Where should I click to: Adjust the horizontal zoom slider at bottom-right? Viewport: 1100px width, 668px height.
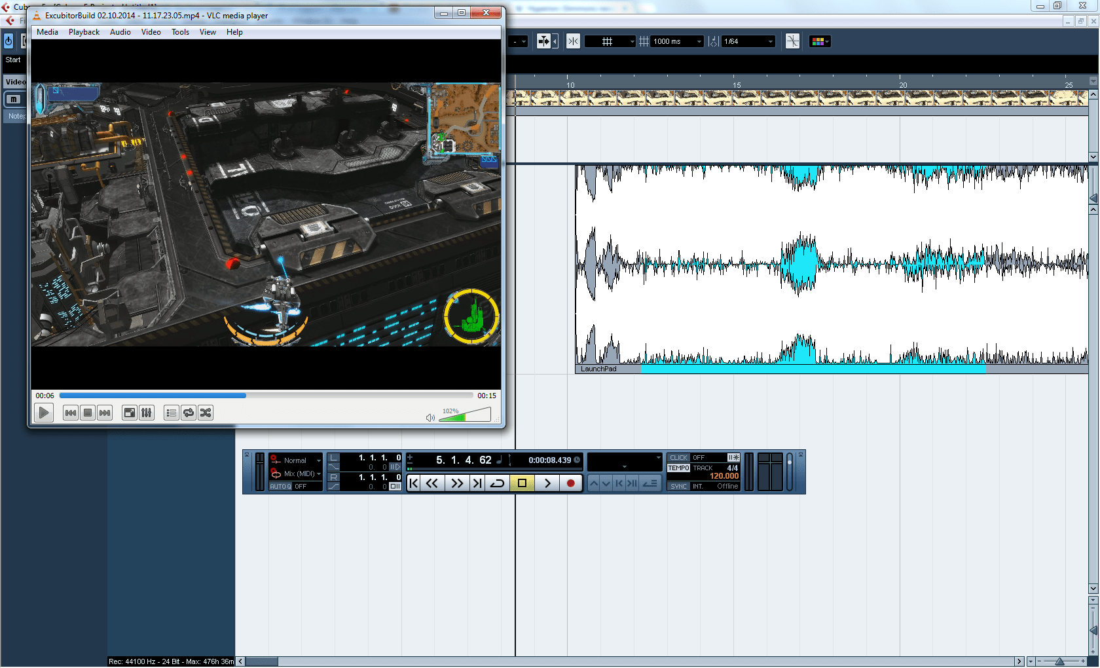[1059, 661]
